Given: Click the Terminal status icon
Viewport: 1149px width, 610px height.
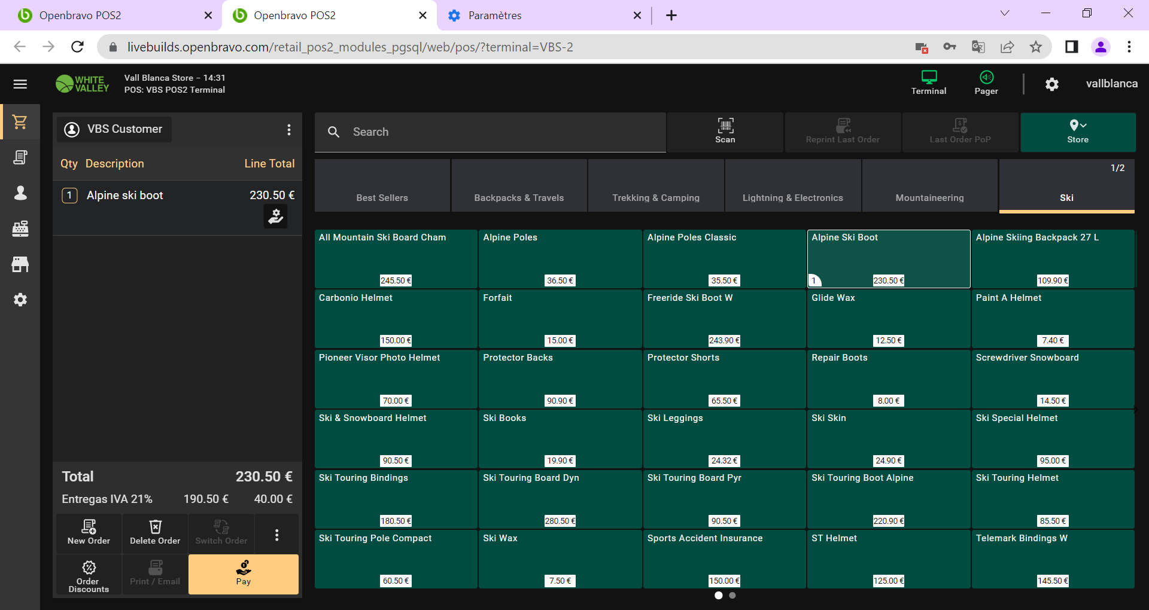Looking at the screenshot, I should [x=928, y=83].
